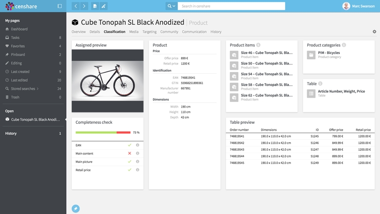The width and height of the screenshot is (380, 214).
Task: Click the Size 50 product item icon
Action: pos(234,65)
